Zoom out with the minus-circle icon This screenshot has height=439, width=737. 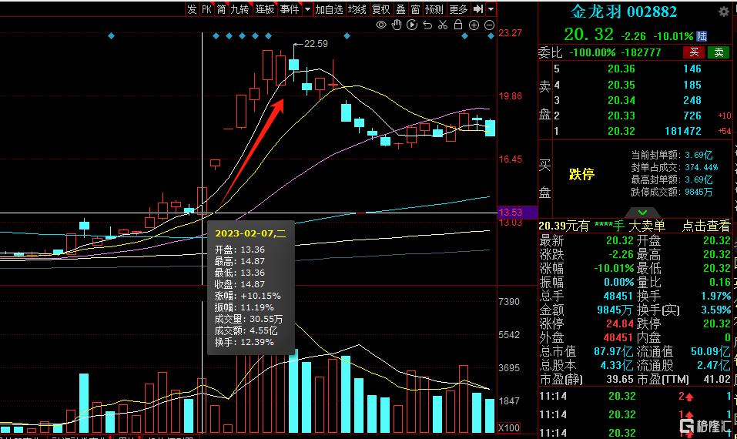(x=489, y=25)
